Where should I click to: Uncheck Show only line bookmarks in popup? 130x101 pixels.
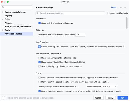39,23
